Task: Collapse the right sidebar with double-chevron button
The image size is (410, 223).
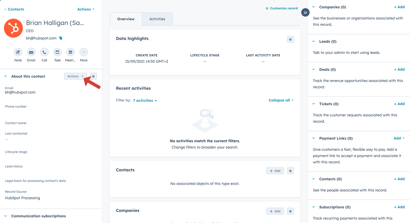Action: [305, 13]
